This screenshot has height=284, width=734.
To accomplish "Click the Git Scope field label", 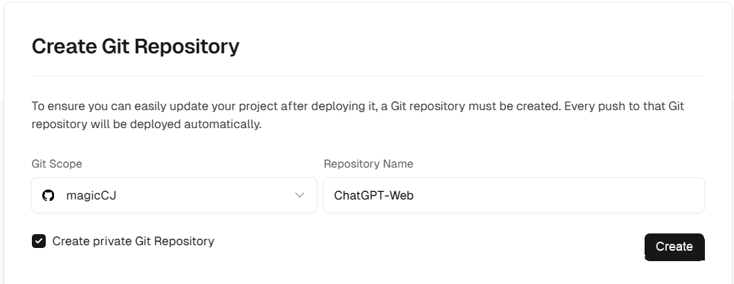I will [57, 163].
